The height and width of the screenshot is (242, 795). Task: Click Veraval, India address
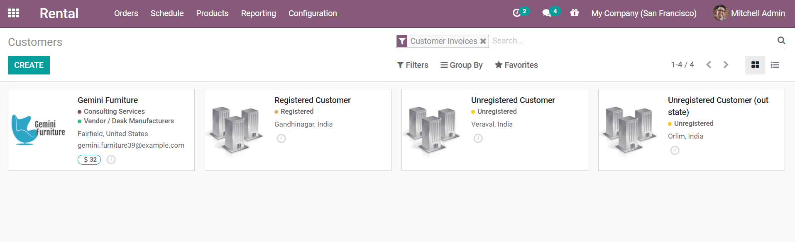pos(492,124)
